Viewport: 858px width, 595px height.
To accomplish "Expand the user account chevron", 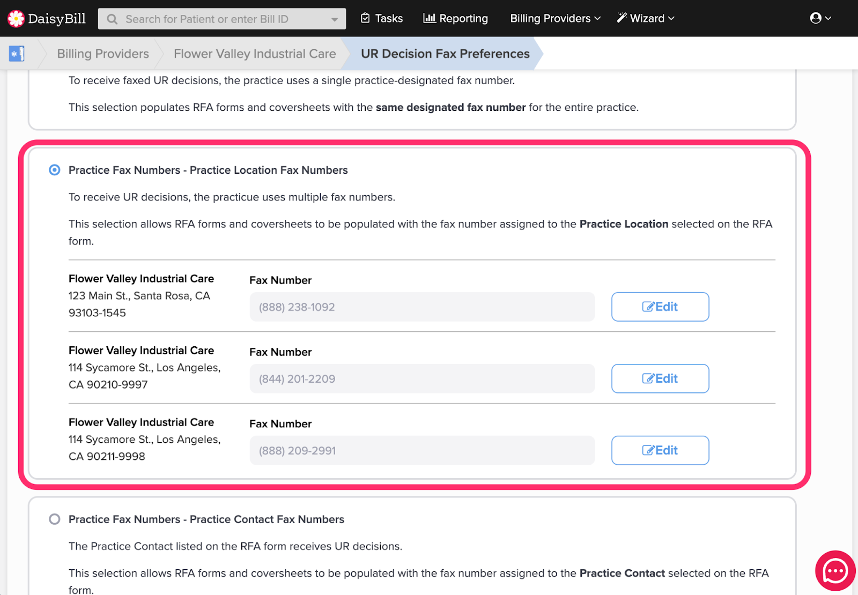I will point(828,18).
